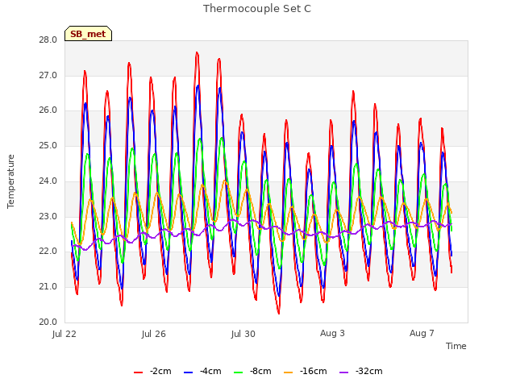Click the 25.0 y-axis tick label
516x387 pixels.
(48, 146)
